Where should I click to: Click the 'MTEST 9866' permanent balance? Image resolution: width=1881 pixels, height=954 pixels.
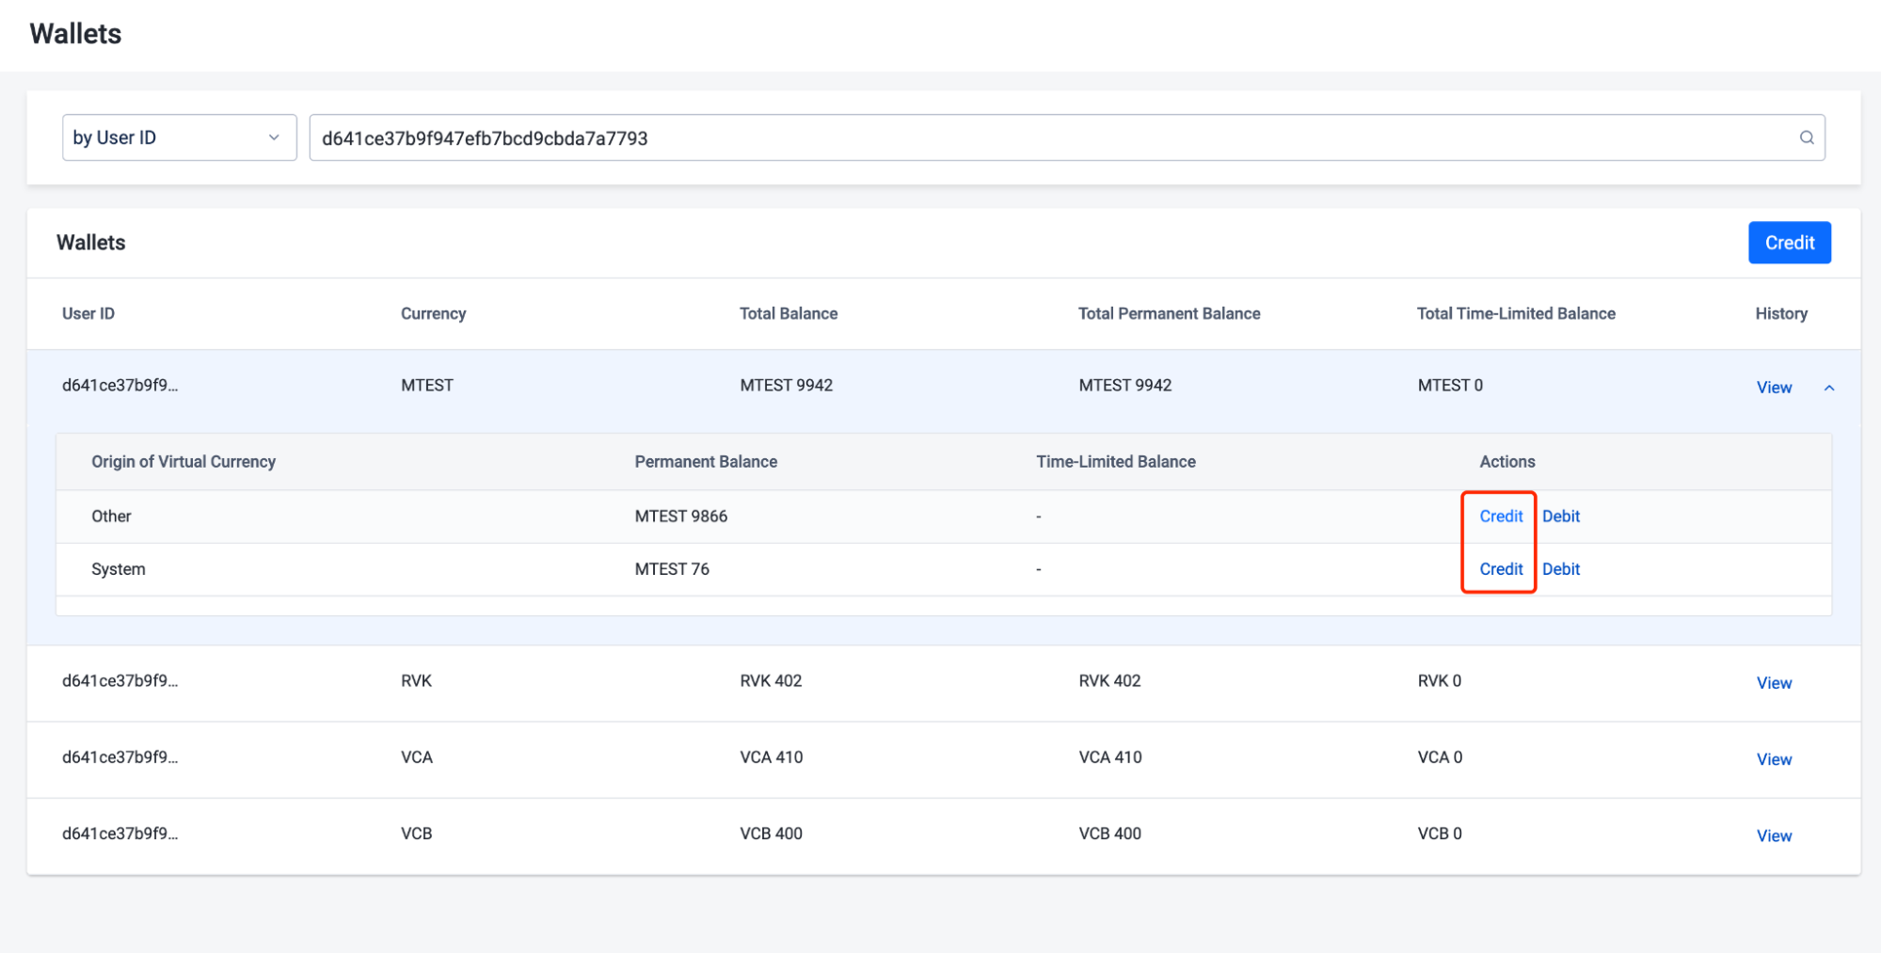tap(680, 517)
